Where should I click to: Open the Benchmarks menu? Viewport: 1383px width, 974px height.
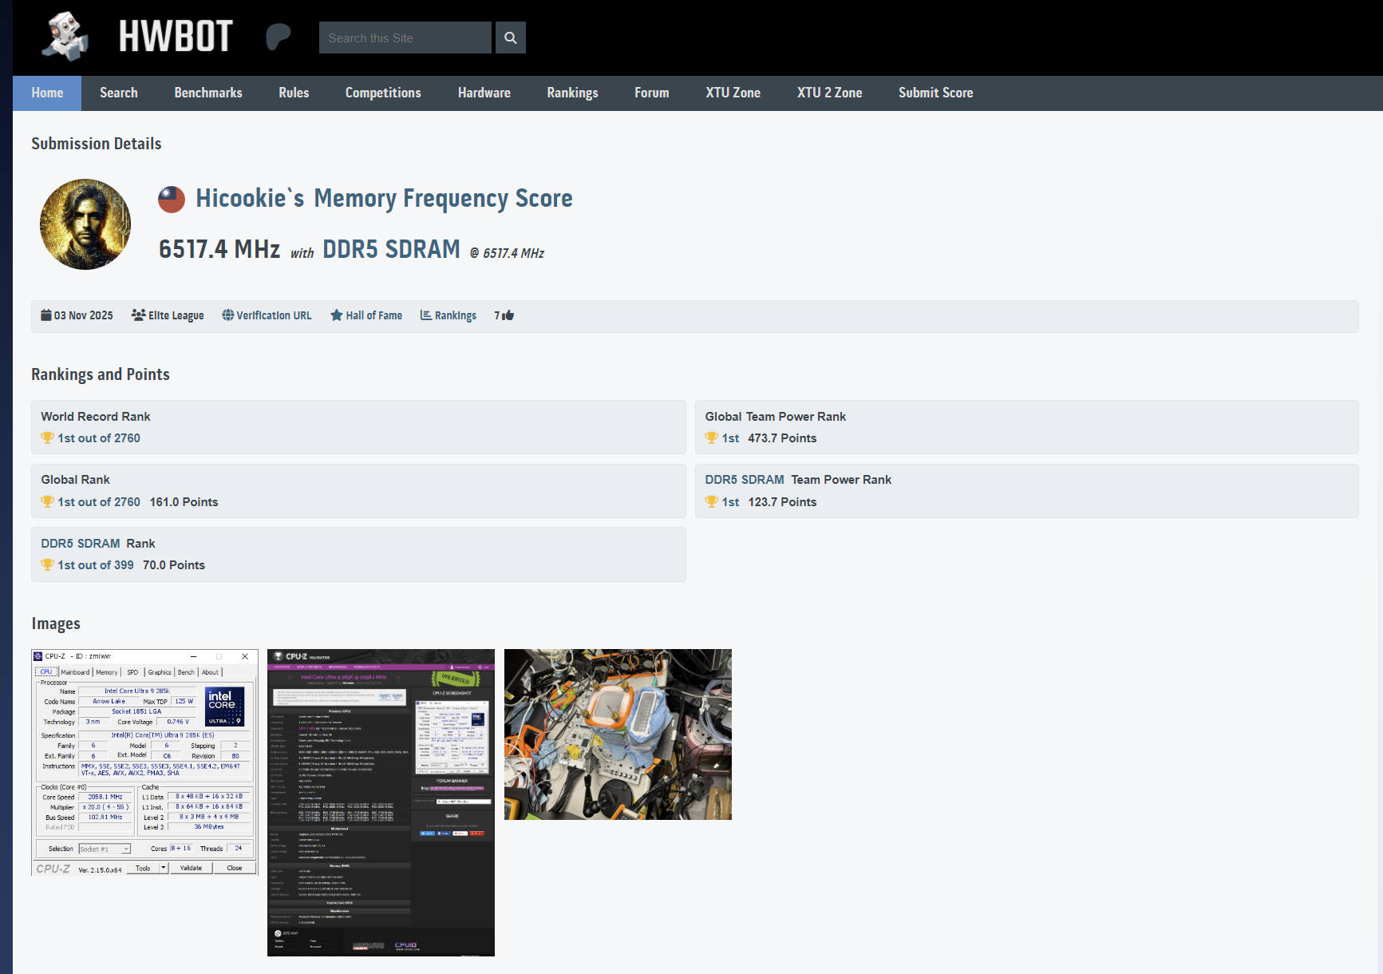click(x=208, y=93)
